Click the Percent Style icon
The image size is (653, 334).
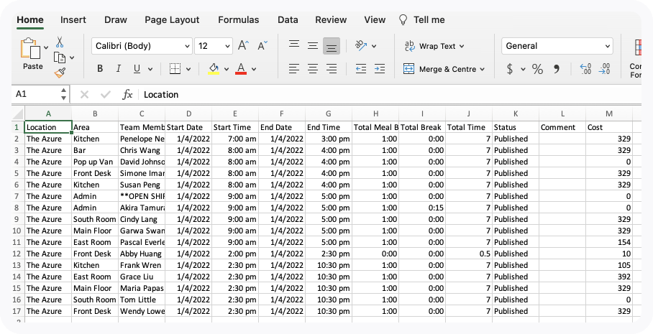click(x=537, y=69)
